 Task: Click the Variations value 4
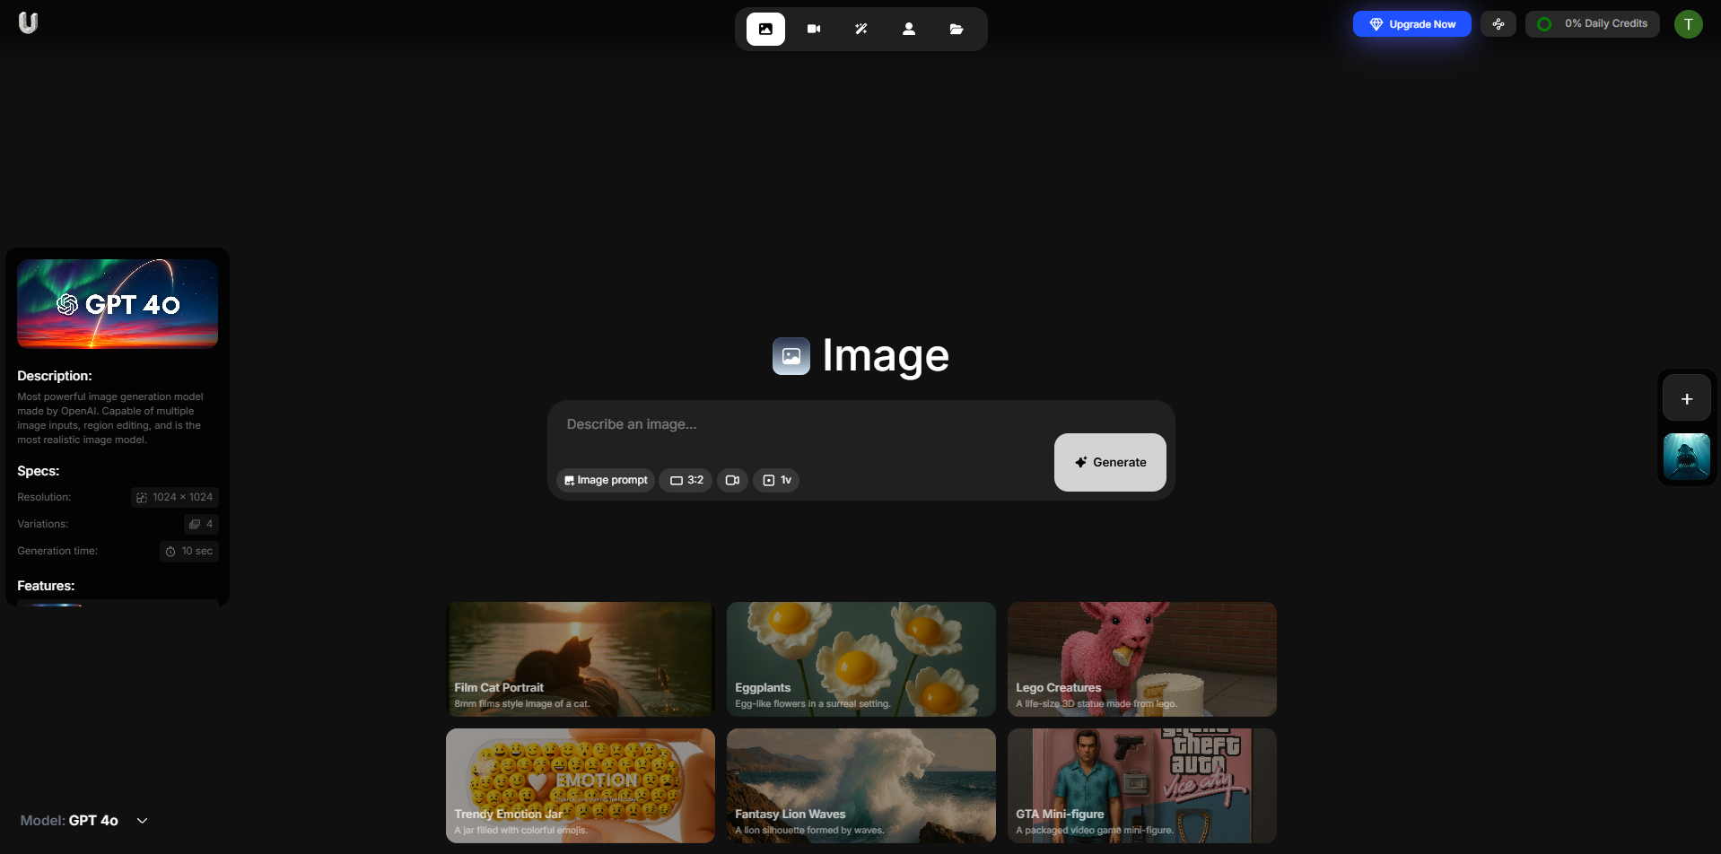coord(201,524)
